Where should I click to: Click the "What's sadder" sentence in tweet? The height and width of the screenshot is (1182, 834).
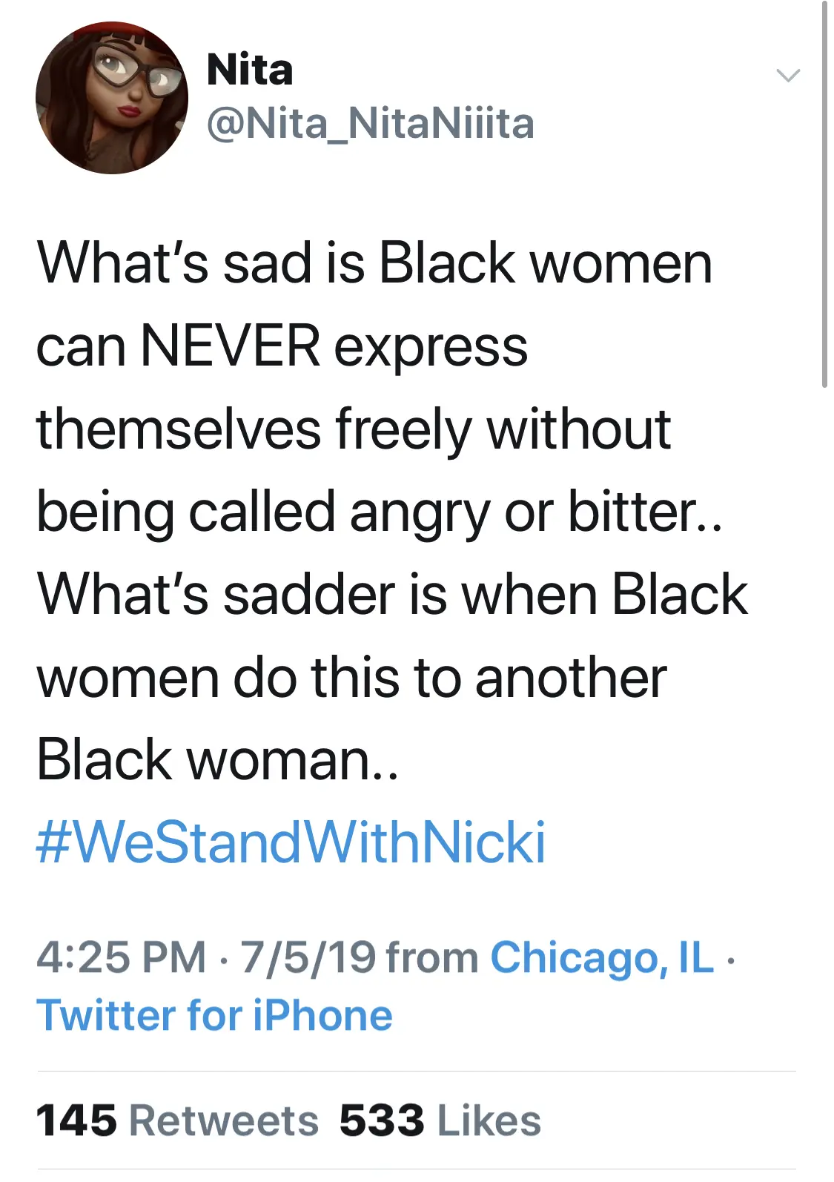point(242,595)
